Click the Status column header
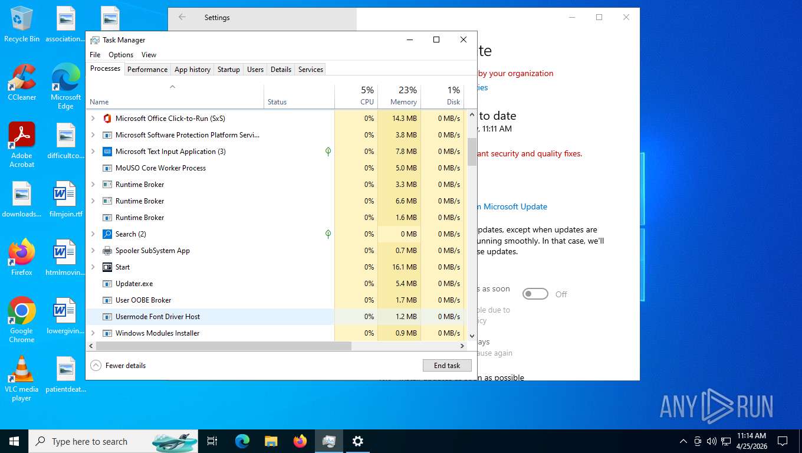Viewport: 802px width, 453px height. tap(299, 97)
